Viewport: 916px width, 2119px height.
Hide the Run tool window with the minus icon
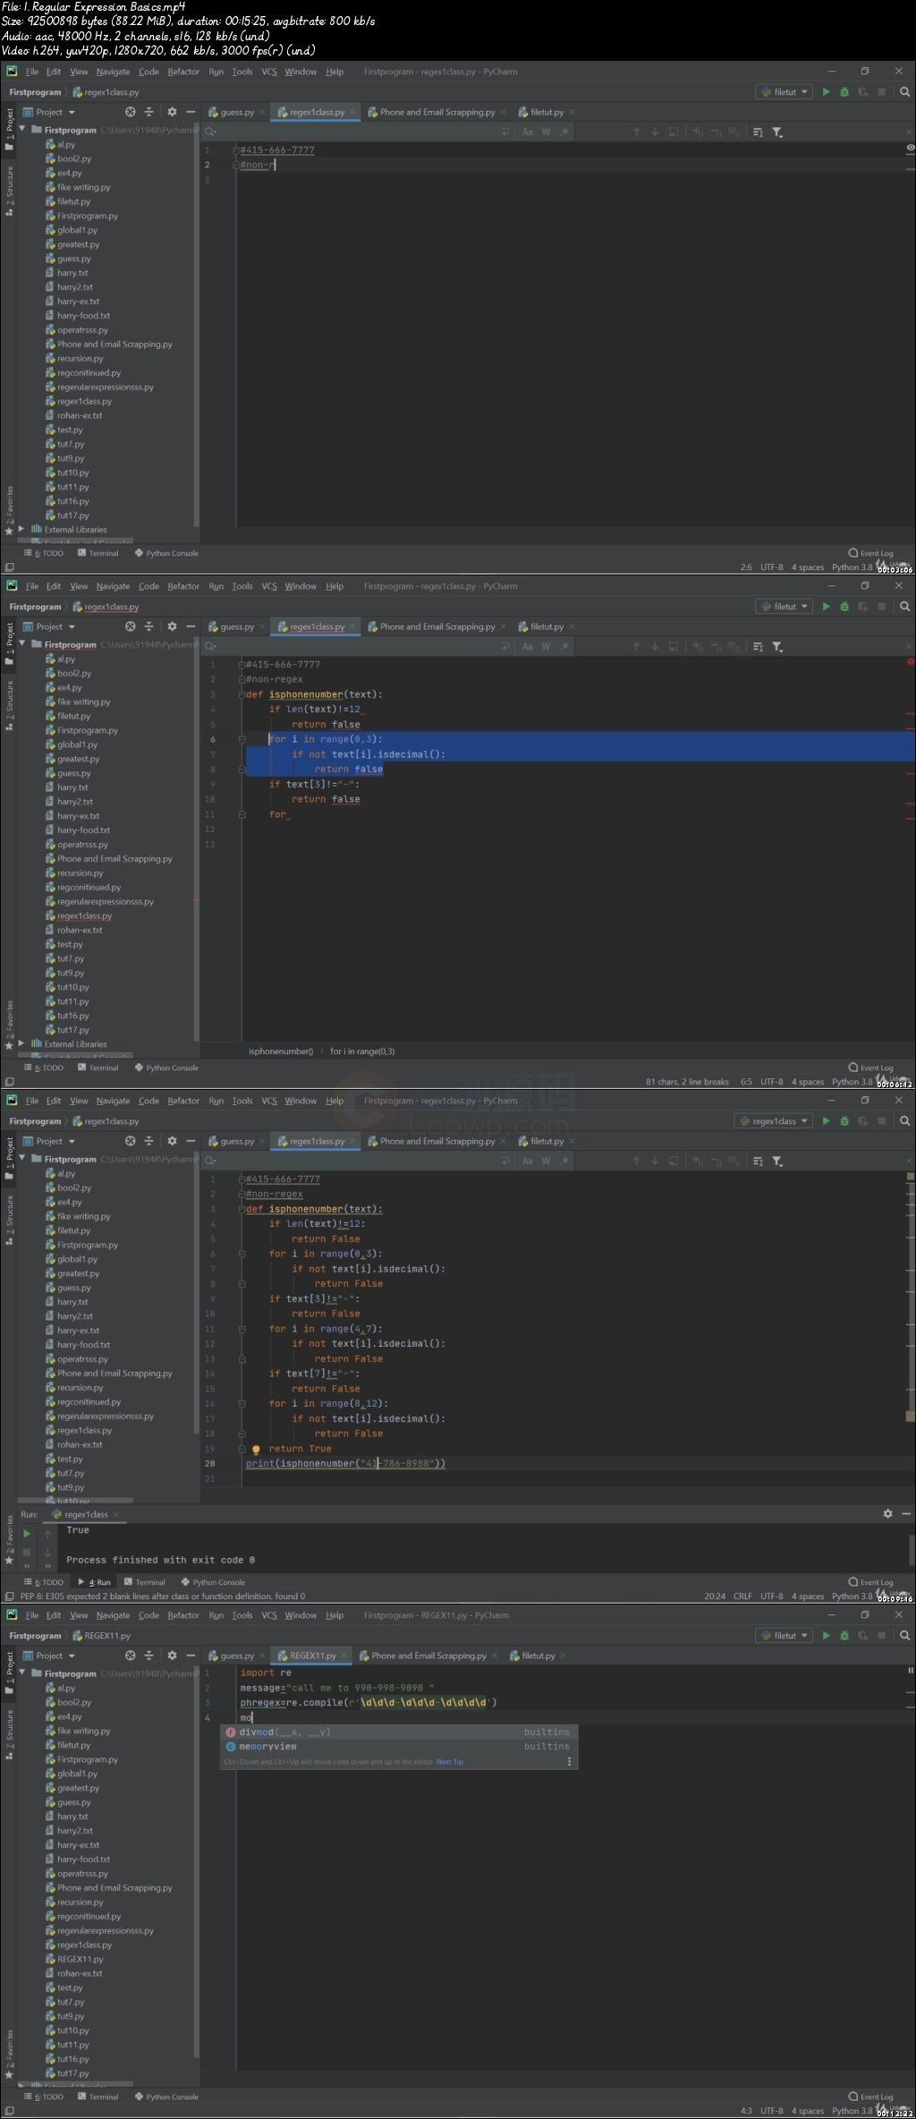tap(906, 1514)
